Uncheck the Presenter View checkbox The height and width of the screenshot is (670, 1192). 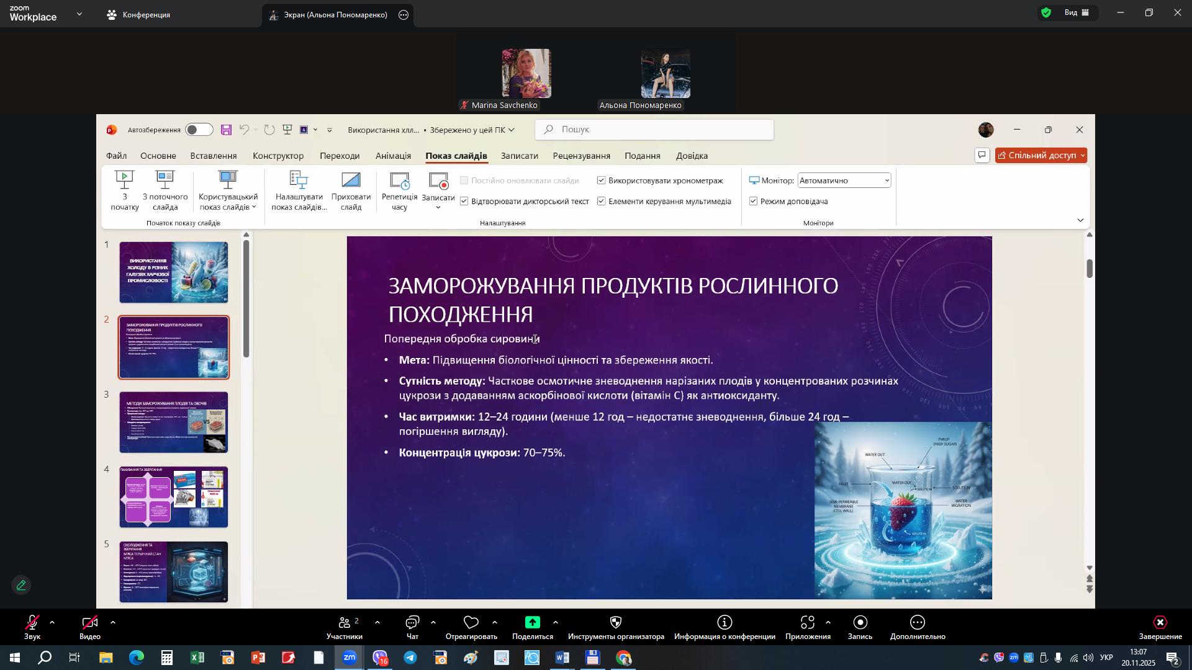(754, 202)
